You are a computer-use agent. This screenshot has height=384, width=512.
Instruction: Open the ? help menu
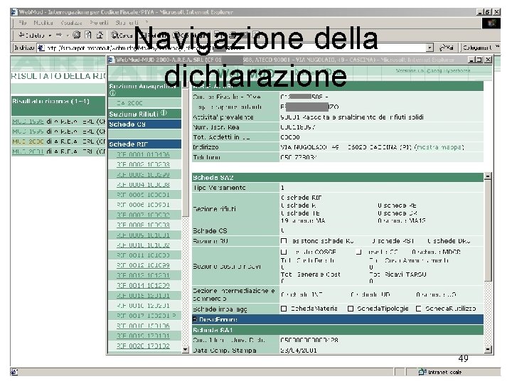point(146,23)
